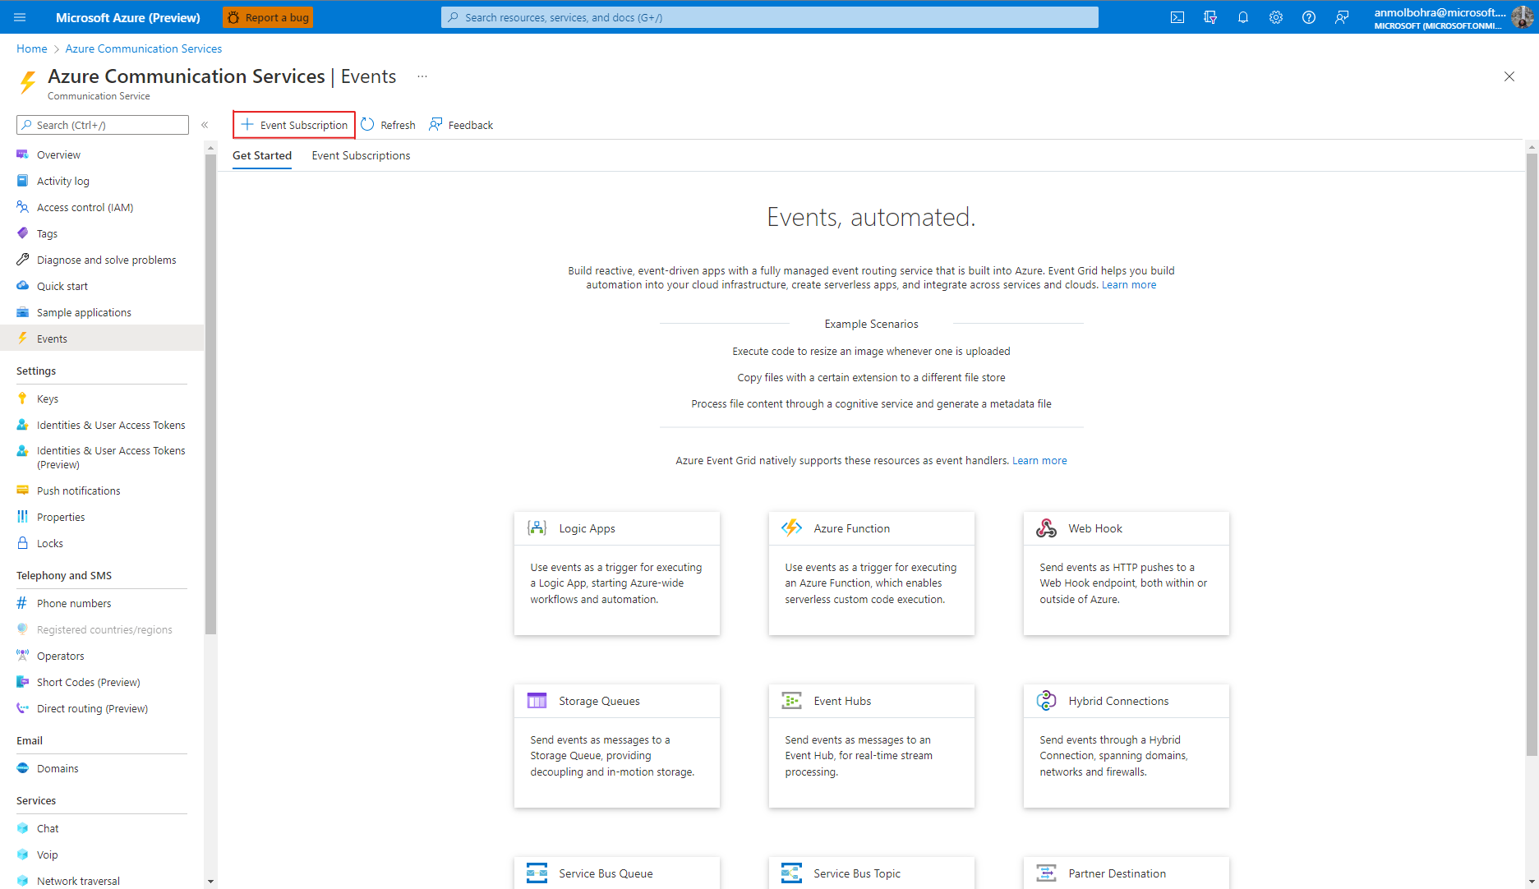Select Phone numbers under Telephony
The image size is (1539, 889).
74,602
